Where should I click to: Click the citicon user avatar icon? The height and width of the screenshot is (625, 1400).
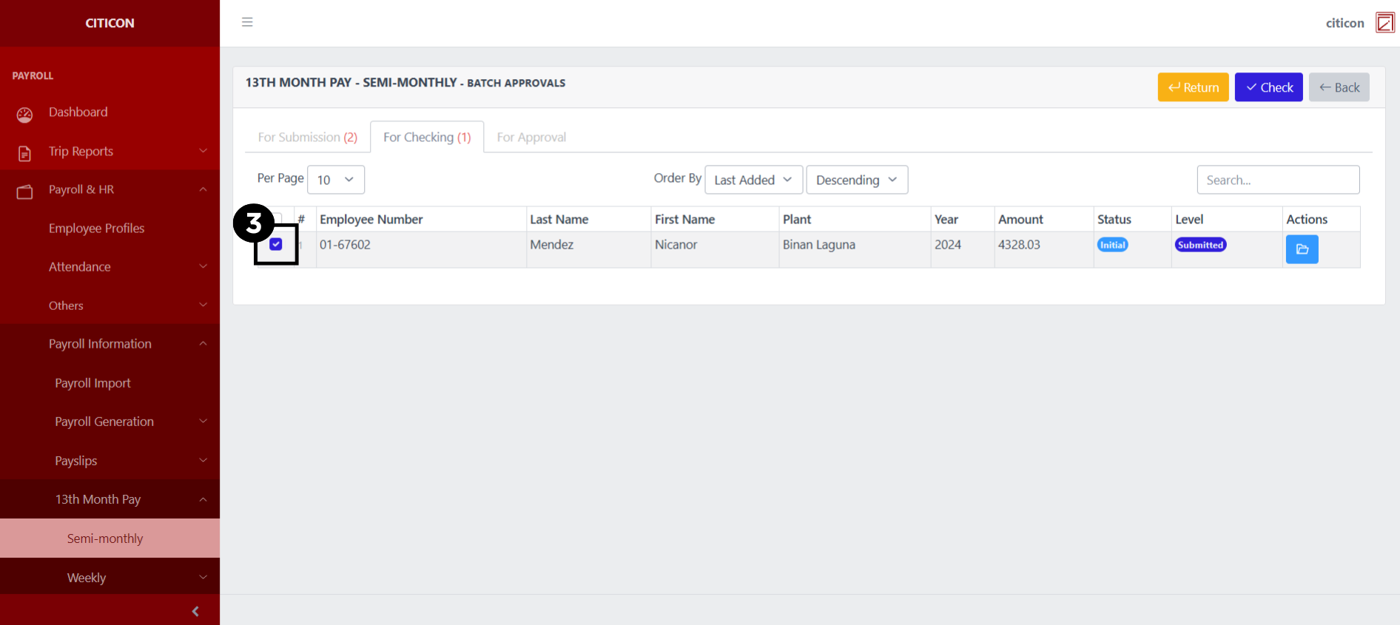point(1384,23)
